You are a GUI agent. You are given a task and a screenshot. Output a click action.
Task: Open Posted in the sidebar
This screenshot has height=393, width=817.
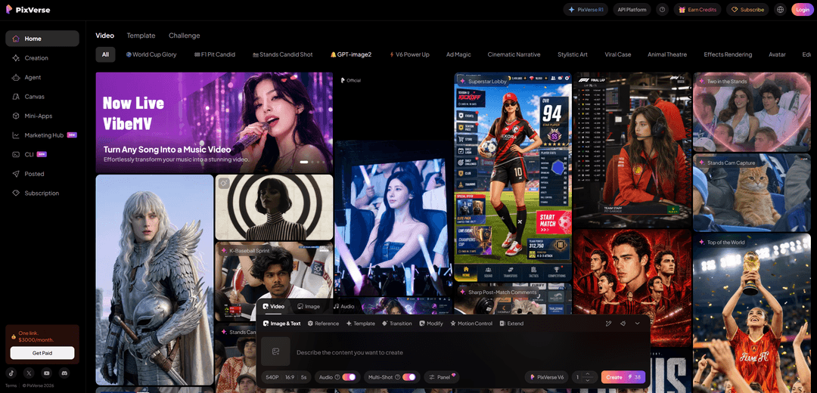click(x=42, y=173)
